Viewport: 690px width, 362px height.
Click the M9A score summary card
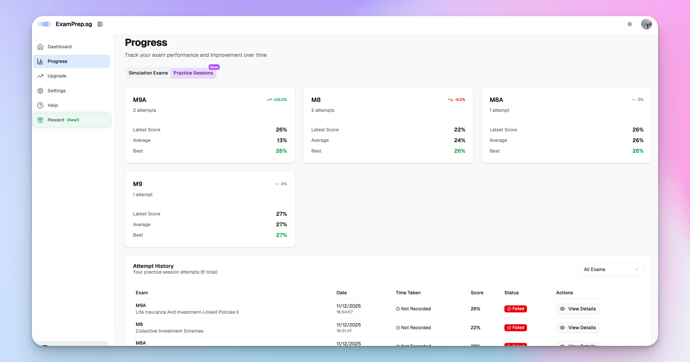pos(210,125)
